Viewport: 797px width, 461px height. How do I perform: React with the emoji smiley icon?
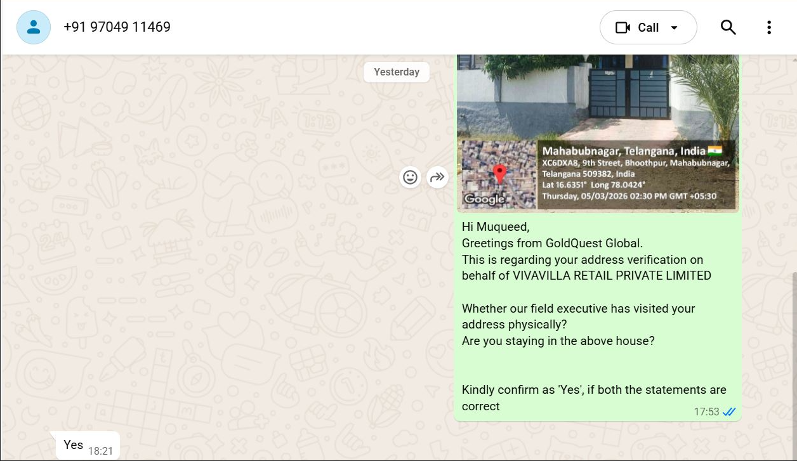(x=411, y=177)
